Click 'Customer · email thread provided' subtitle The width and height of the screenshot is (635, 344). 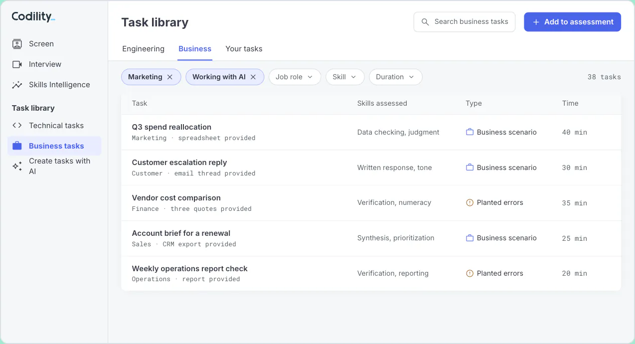[x=193, y=173]
